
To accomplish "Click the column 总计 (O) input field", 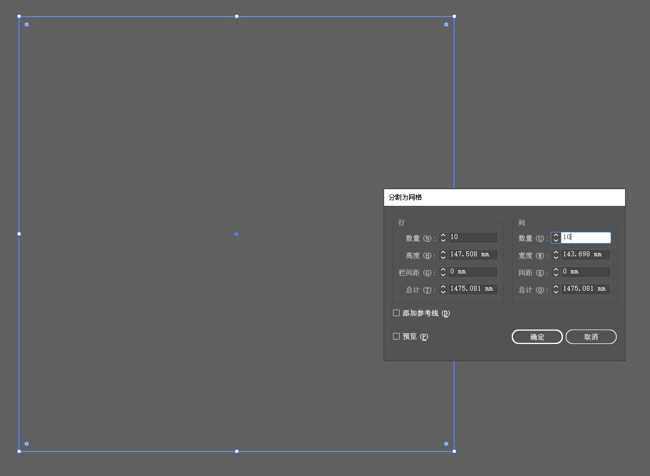I will [x=586, y=288].
